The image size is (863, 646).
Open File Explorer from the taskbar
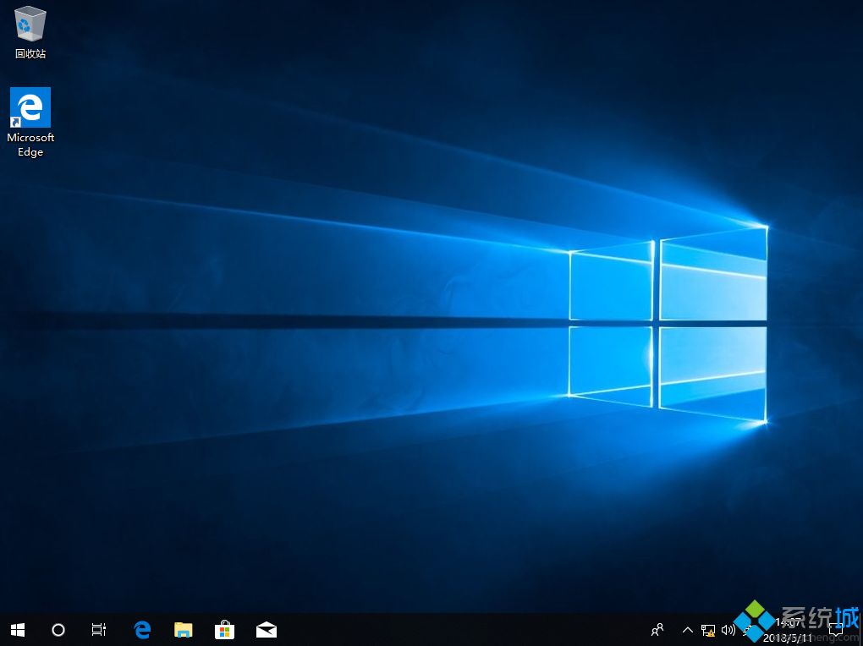tap(183, 630)
